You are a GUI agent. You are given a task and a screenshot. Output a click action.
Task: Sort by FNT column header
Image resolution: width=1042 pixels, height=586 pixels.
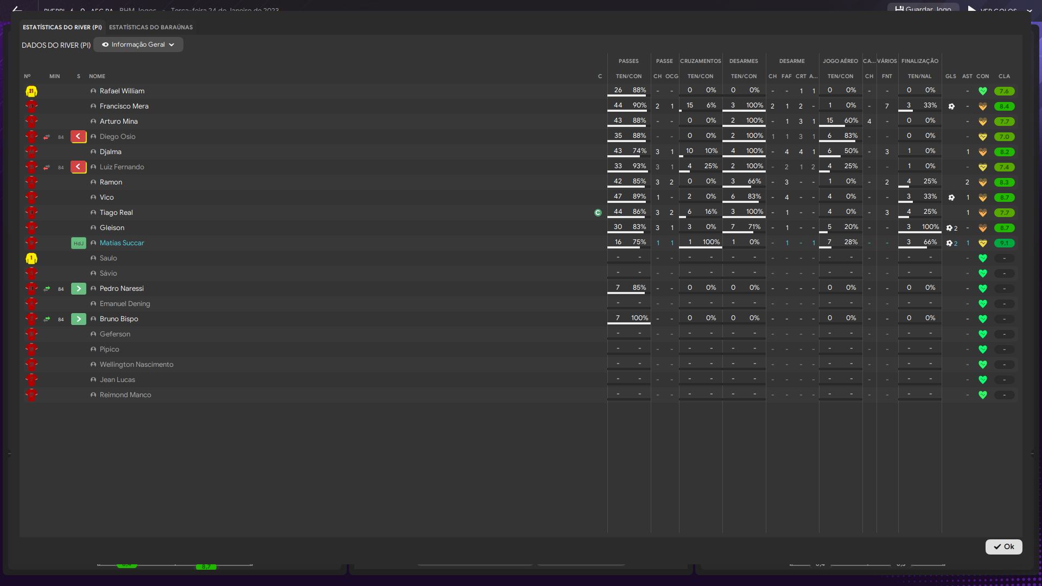coord(887,77)
